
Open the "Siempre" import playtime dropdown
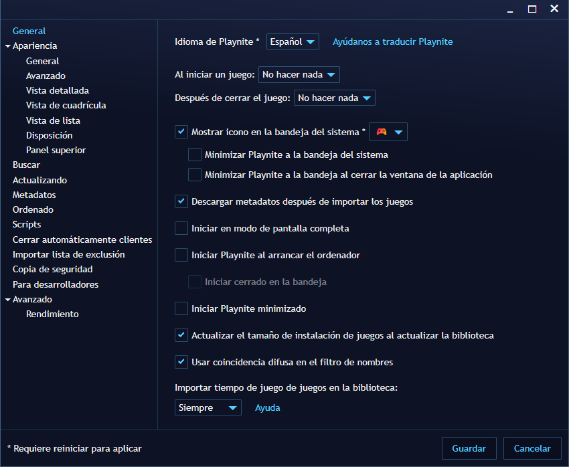(208, 407)
